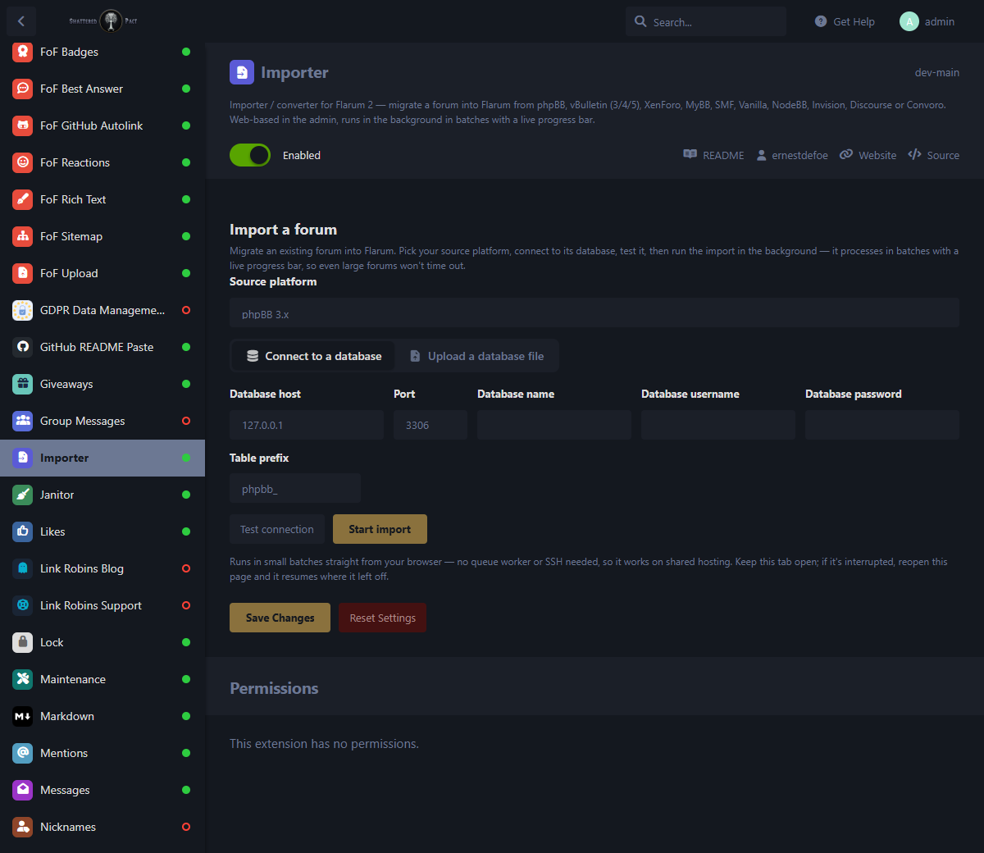The height and width of the screenshot is (853, 984).
Task: Click the Group Messages red status dot
Action: (186, 421)
